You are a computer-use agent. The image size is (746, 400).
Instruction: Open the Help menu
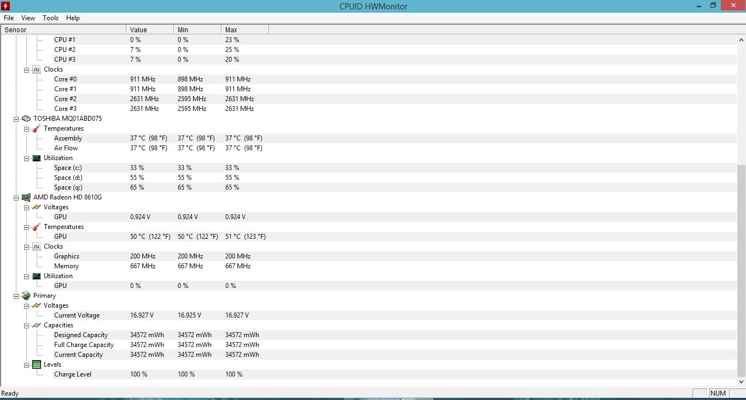tap(73, 18)
